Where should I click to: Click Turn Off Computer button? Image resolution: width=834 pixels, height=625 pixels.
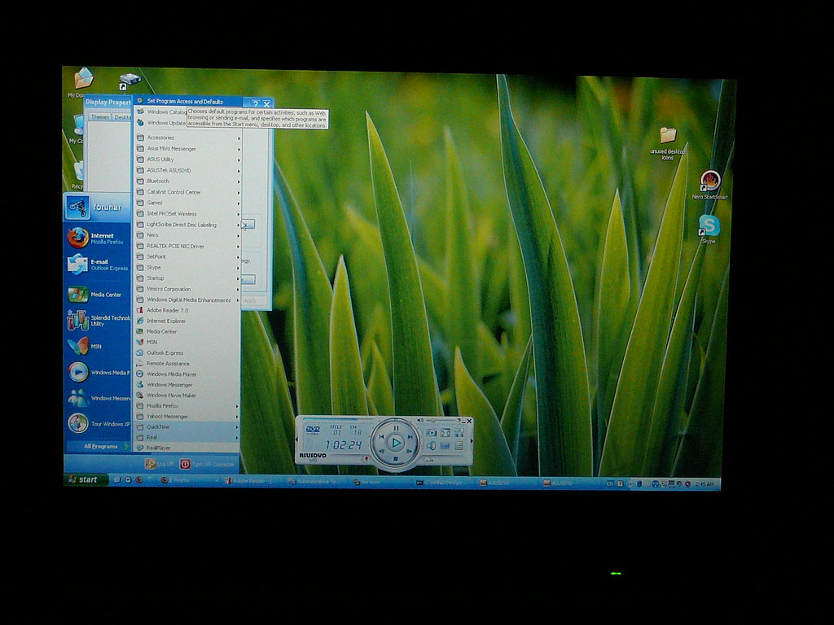[208, 464]
